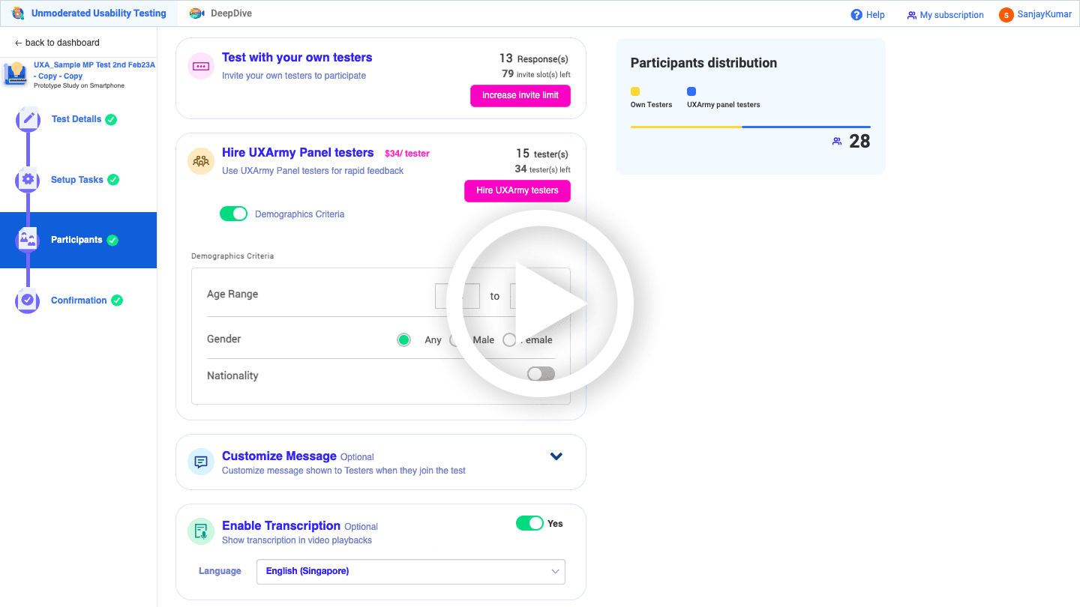Screen dimensions: 1080x607
Task: Click the SanjayKumar user avatar icon
Action: click(1006, 14)
